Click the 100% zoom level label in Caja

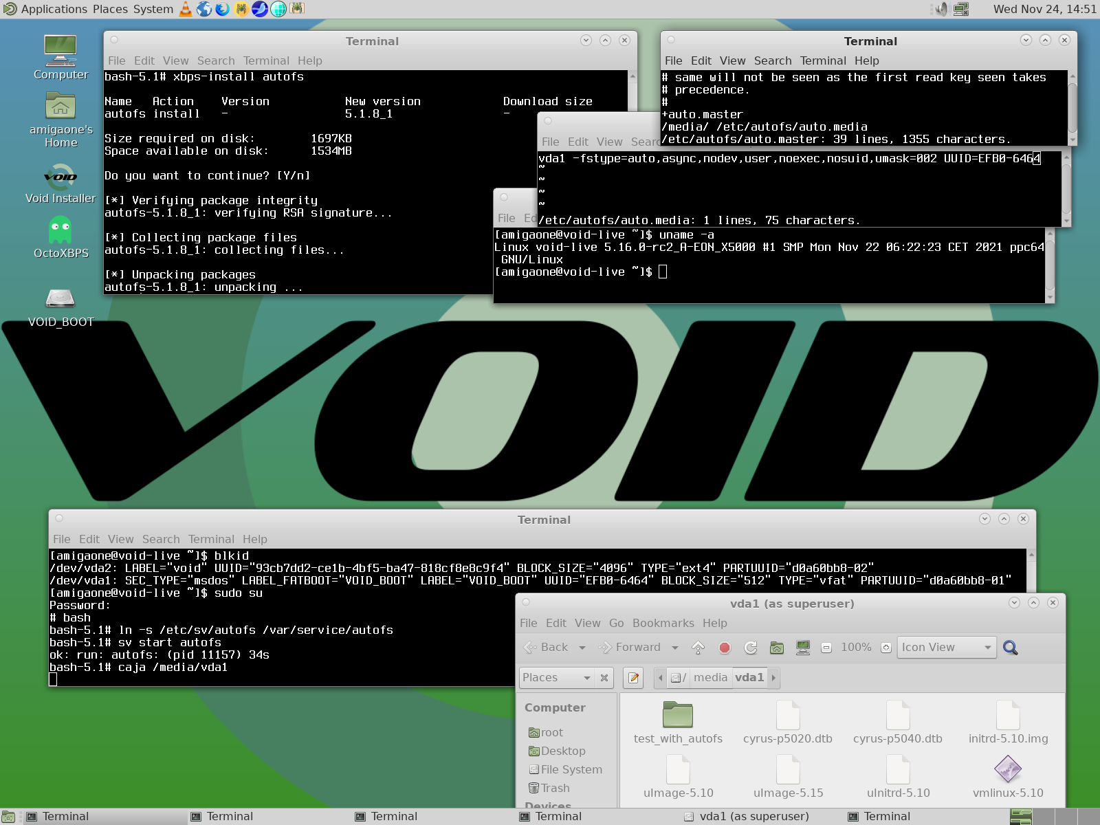(x=856, y=648)
